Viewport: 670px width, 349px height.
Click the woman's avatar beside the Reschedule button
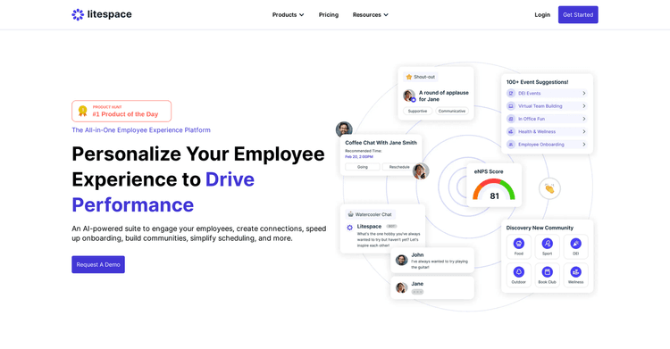(x=421, y=171)
